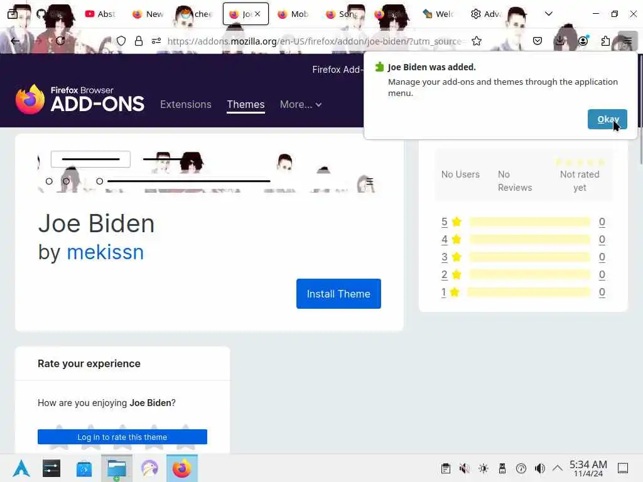Viewport: 643px width, 482px height.
Task: Click the Install Theme button
Action: point(338,294)
